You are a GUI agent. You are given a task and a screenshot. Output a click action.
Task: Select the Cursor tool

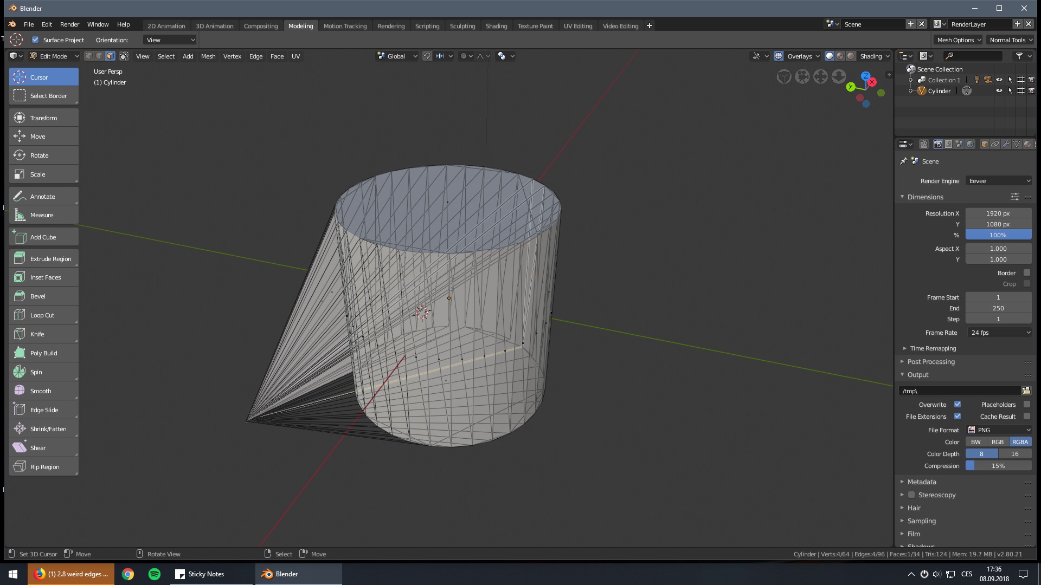point(44,77)
